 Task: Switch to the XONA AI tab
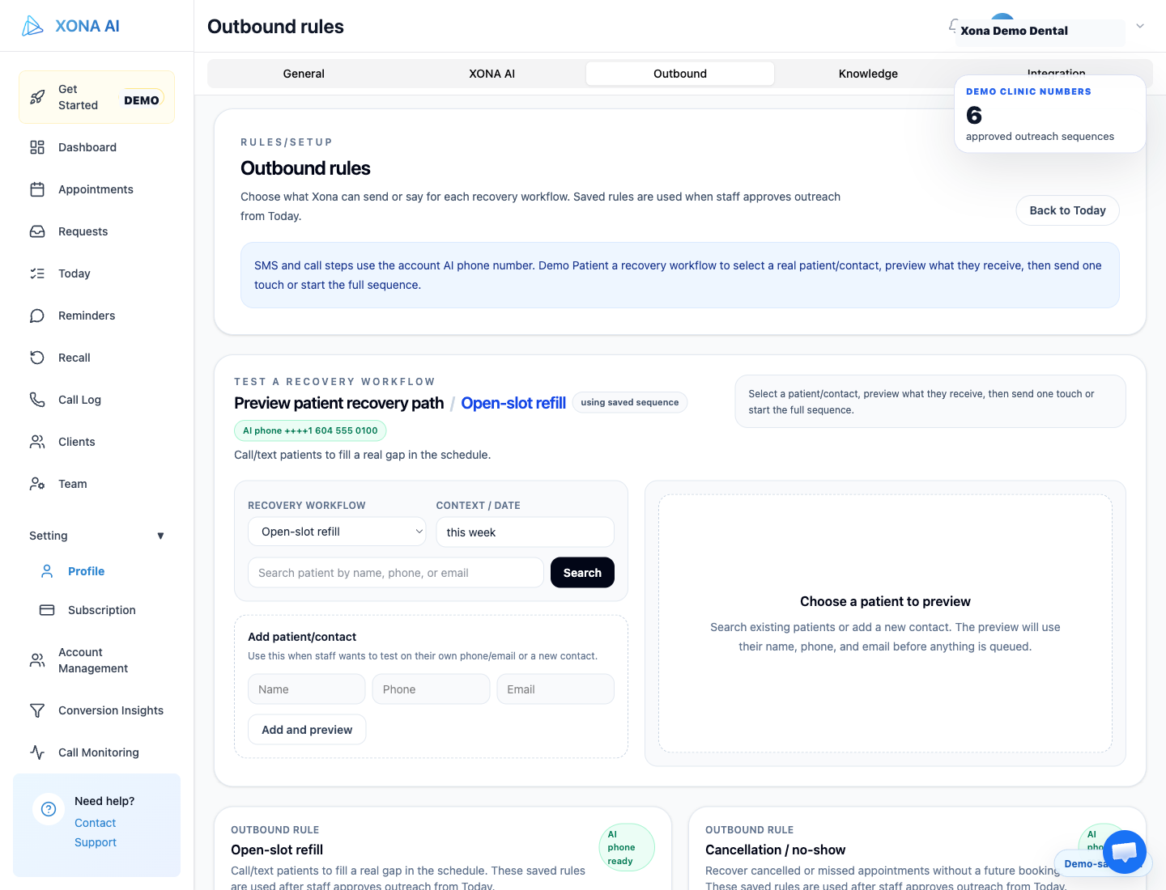(x=492, y=74)
